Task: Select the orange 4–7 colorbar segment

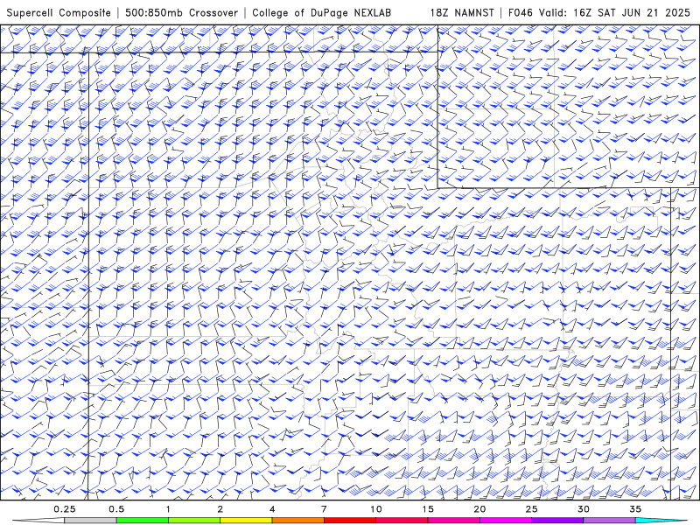Action: point(297,521)
